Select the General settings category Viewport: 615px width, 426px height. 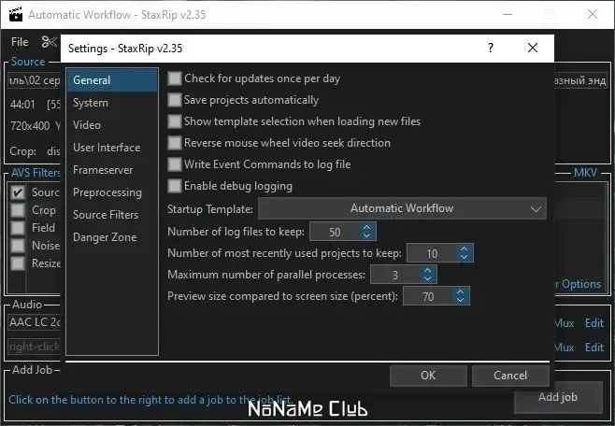pos(112,80)
